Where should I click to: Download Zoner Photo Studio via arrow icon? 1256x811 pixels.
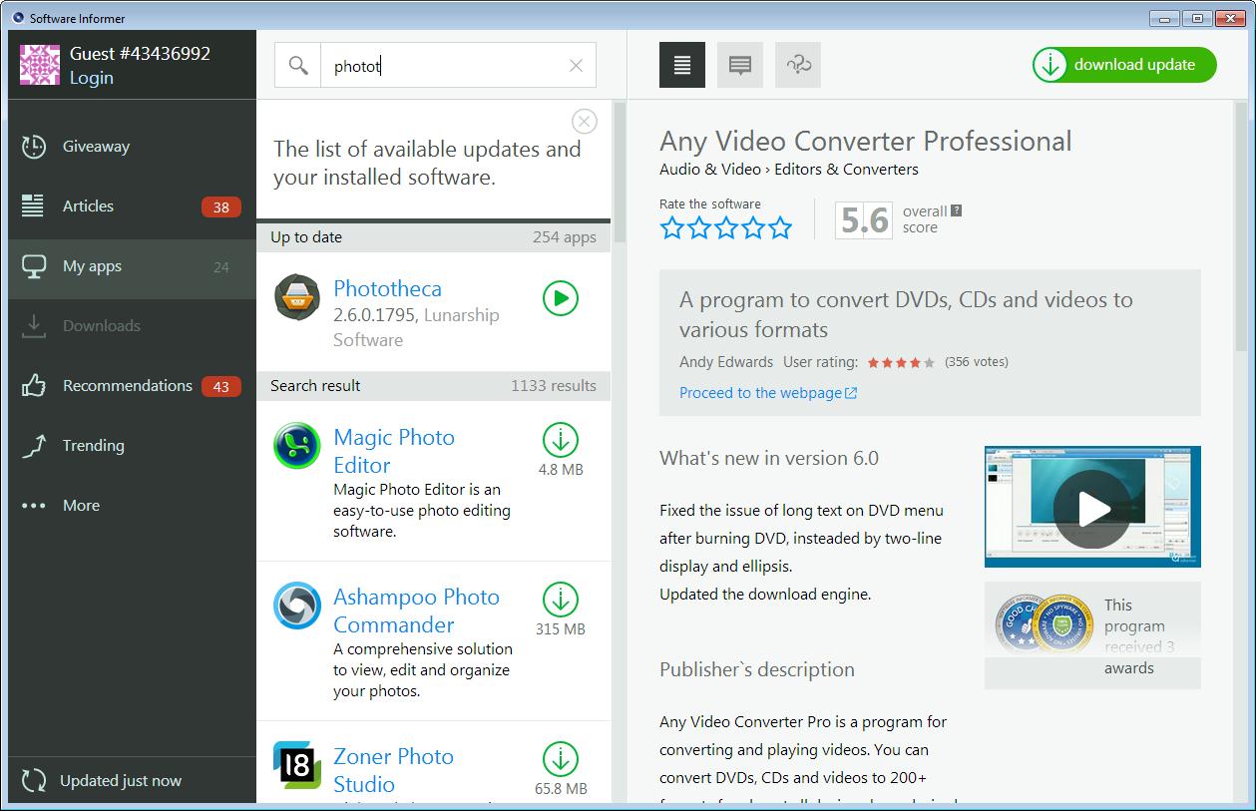tap(560, 758)
